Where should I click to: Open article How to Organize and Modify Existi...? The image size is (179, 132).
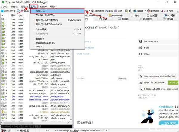point(160,76)
